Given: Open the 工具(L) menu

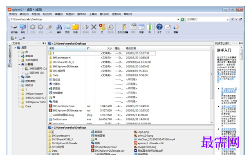Looking at the screenshot, I should tap(93, 14).
